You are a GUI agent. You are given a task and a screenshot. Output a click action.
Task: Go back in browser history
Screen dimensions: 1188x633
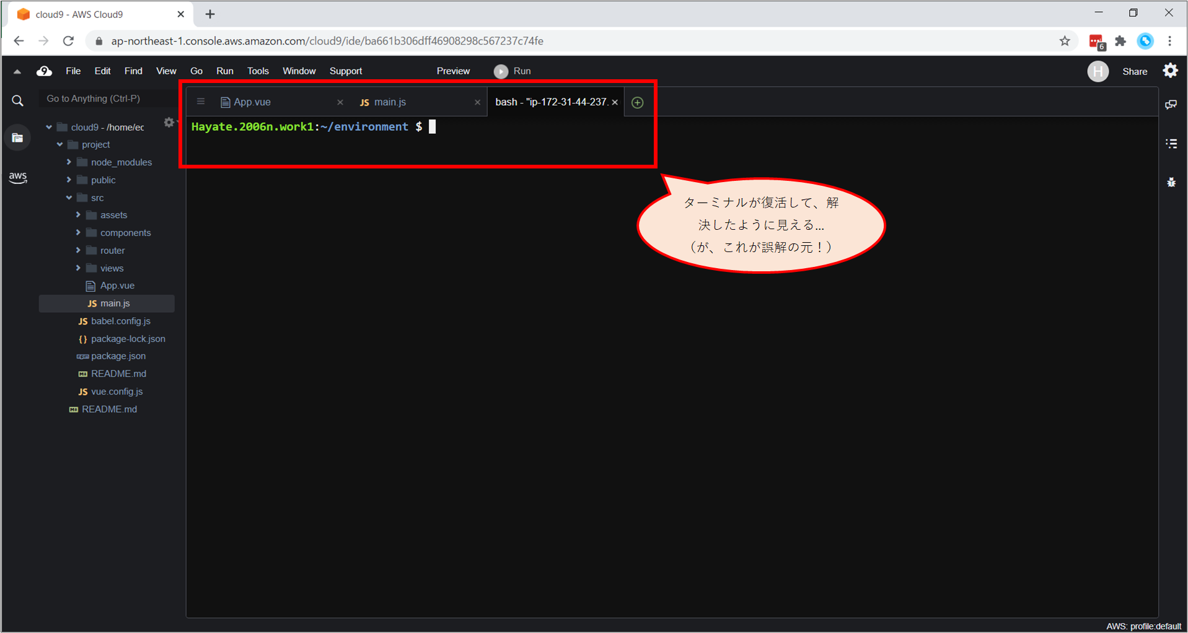[19, 41]
